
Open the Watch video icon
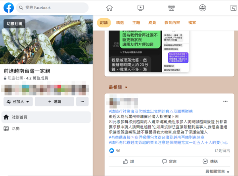140,8
